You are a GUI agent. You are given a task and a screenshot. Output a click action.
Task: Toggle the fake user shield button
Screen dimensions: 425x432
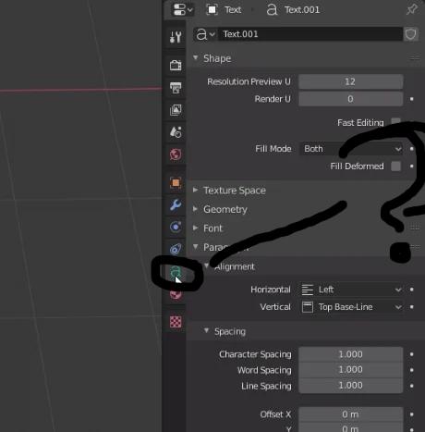click(x=410, y=34)
